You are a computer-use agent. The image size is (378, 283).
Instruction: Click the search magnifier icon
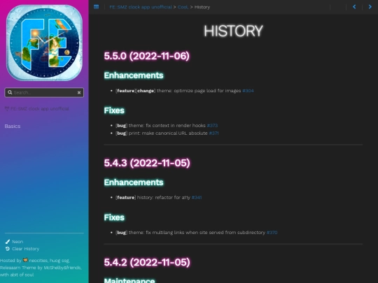10,92
